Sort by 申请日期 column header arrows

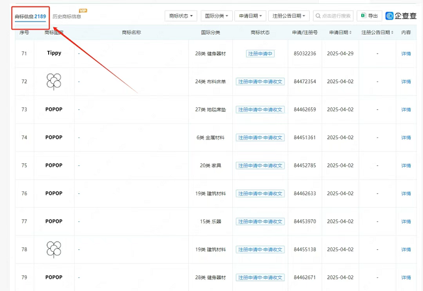pyautogui.click(x=351, y=33)
